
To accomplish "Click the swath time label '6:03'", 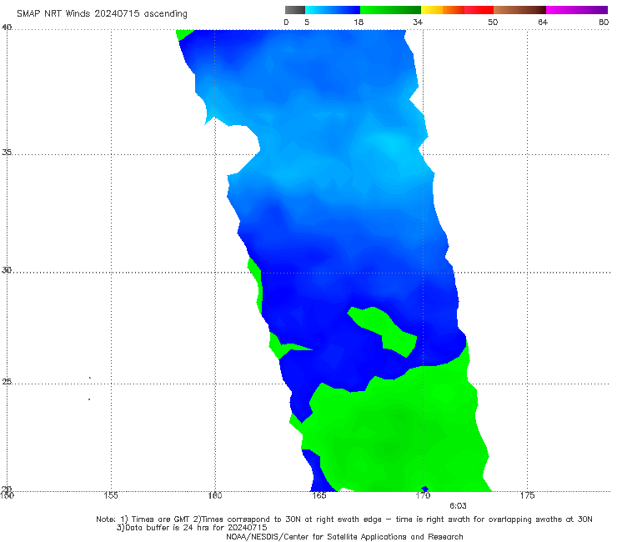I will pyautogui.click(x=458, y=506).
